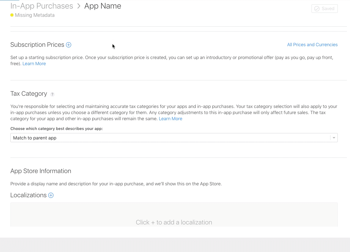Open Learn More link under Subscription Prices
350x252 pixels.
tap(34, 64)
